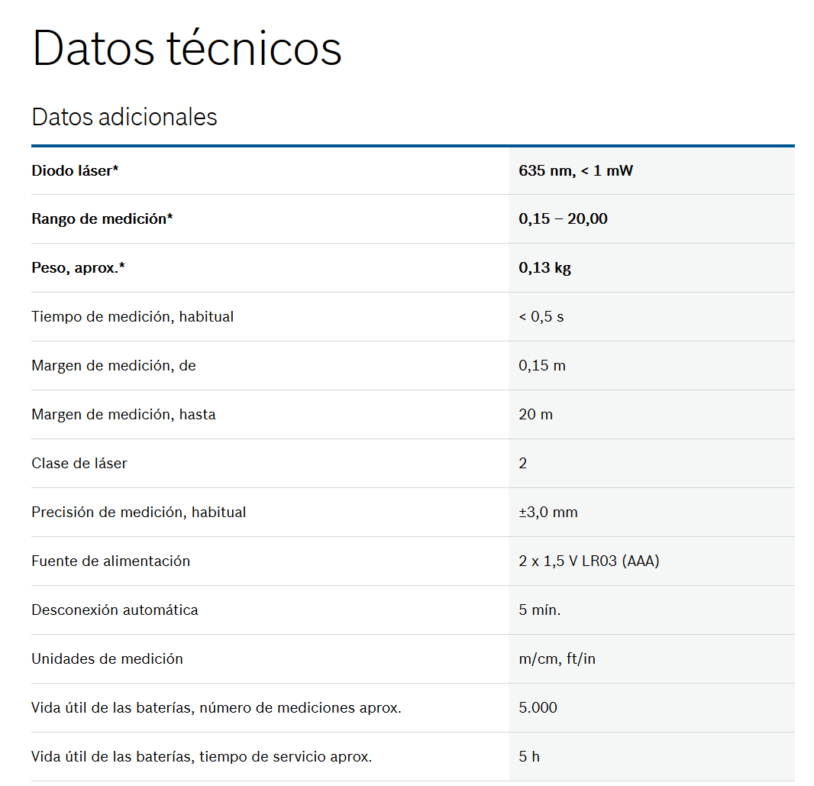Select the "20 m" maximum range value

coord(535,415)
